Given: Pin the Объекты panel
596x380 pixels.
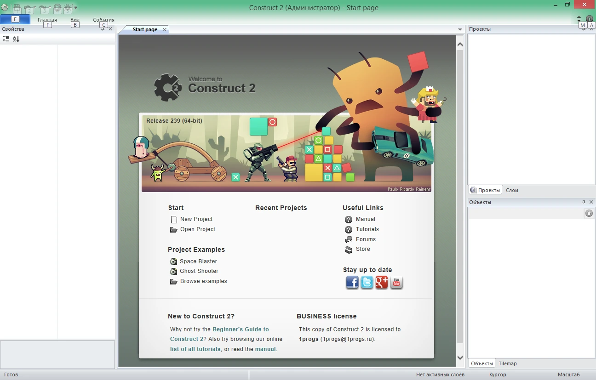Looking at the screenshot, I should (x=584, y=202).
